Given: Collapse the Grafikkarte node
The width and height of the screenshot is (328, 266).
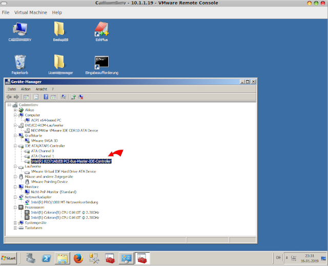Looking at the screenshot, I should [x=15, y=136].
